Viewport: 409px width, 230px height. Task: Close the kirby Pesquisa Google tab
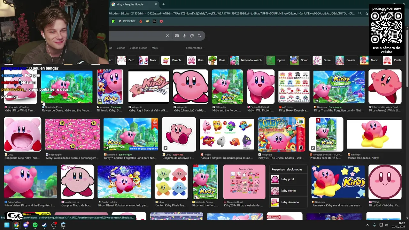156,4
